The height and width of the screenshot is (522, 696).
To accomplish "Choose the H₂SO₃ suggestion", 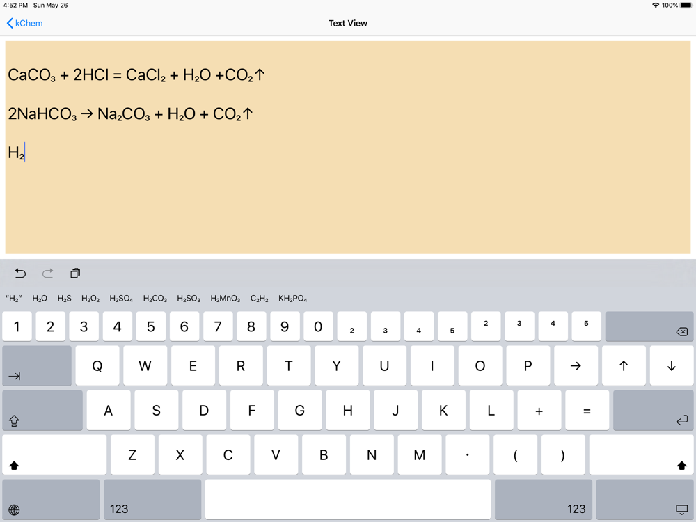I will pyautogui.click(x=189, y=299).
